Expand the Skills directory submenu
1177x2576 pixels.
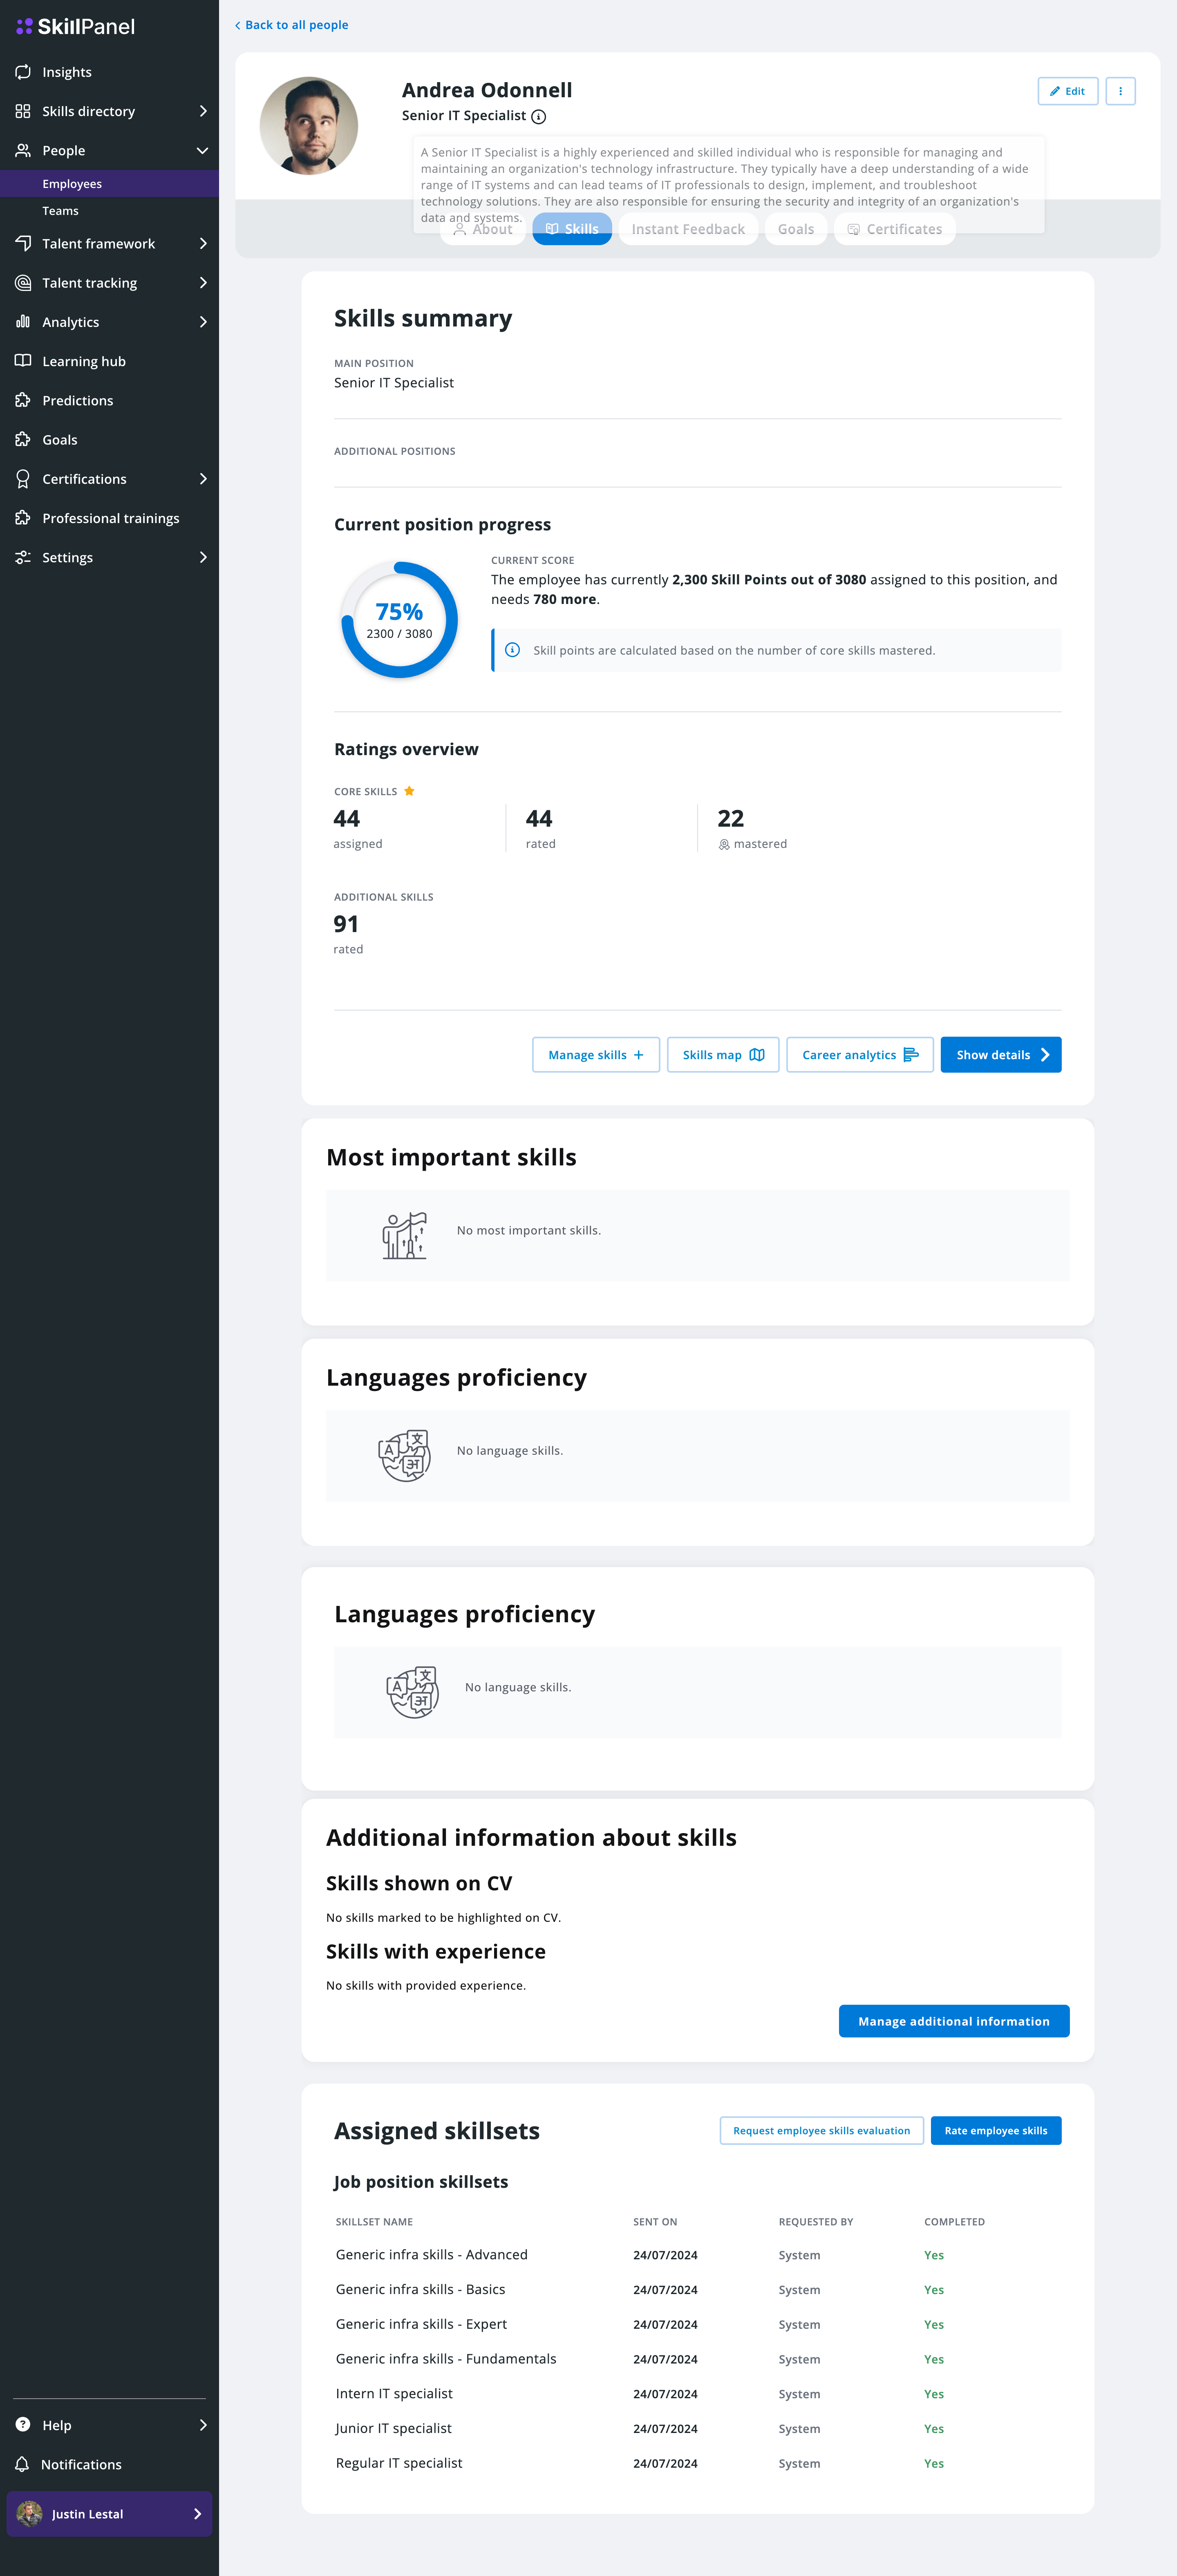(x=203, y=111)
